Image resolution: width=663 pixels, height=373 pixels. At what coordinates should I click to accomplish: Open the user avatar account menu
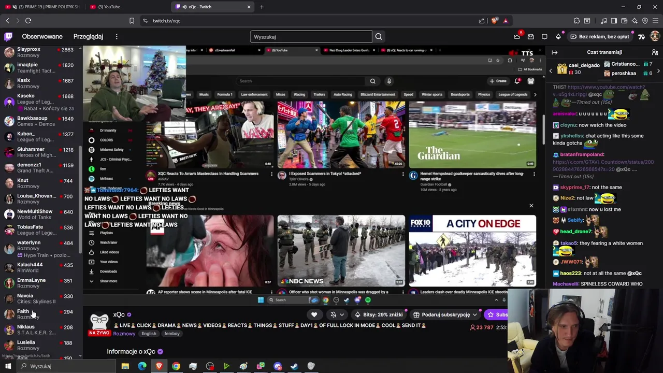click(655, 36)
